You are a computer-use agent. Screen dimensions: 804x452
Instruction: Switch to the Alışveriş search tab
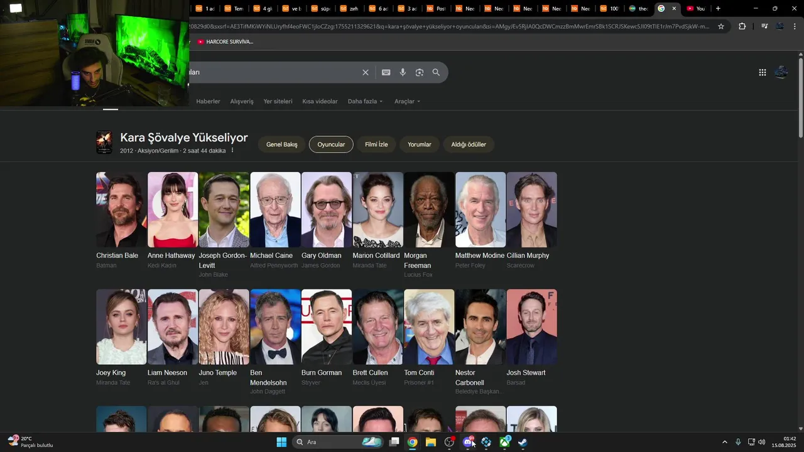pyautogui.click(x=242, y=102)
